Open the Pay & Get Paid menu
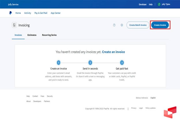180x120 pixels. point(41,13)
